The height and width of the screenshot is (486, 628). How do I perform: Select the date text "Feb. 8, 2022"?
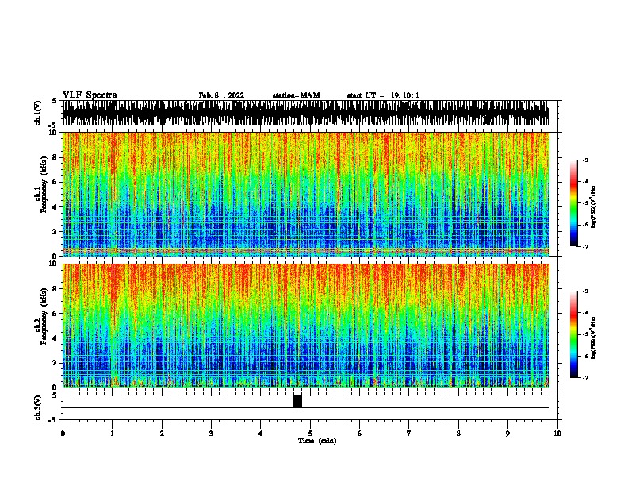221,95
